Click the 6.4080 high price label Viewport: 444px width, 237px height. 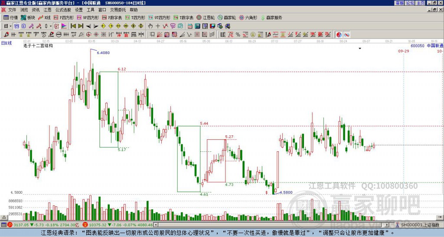pos(103,53)
